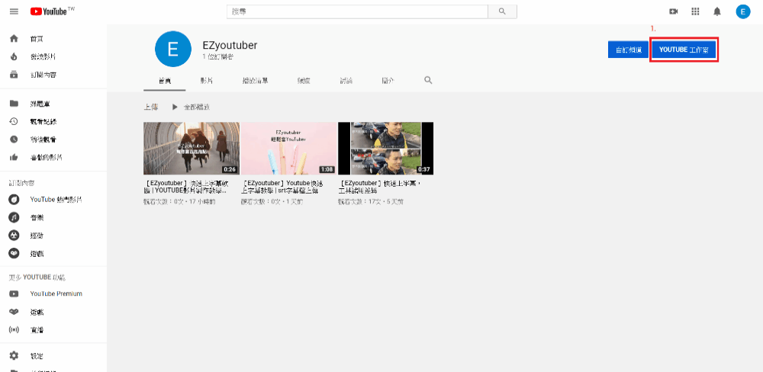
Task: Click the EZyoutuber channel name
Action: click(230, 45)
